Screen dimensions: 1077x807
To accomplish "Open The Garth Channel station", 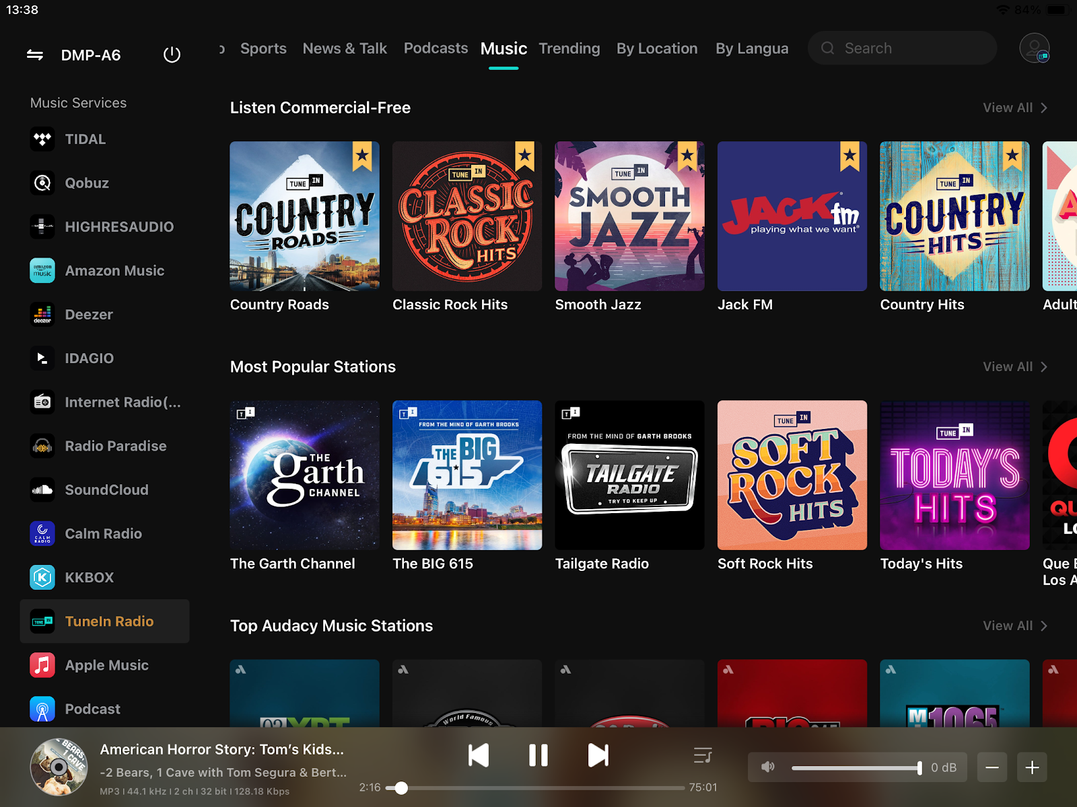I will tap(304, 475).
